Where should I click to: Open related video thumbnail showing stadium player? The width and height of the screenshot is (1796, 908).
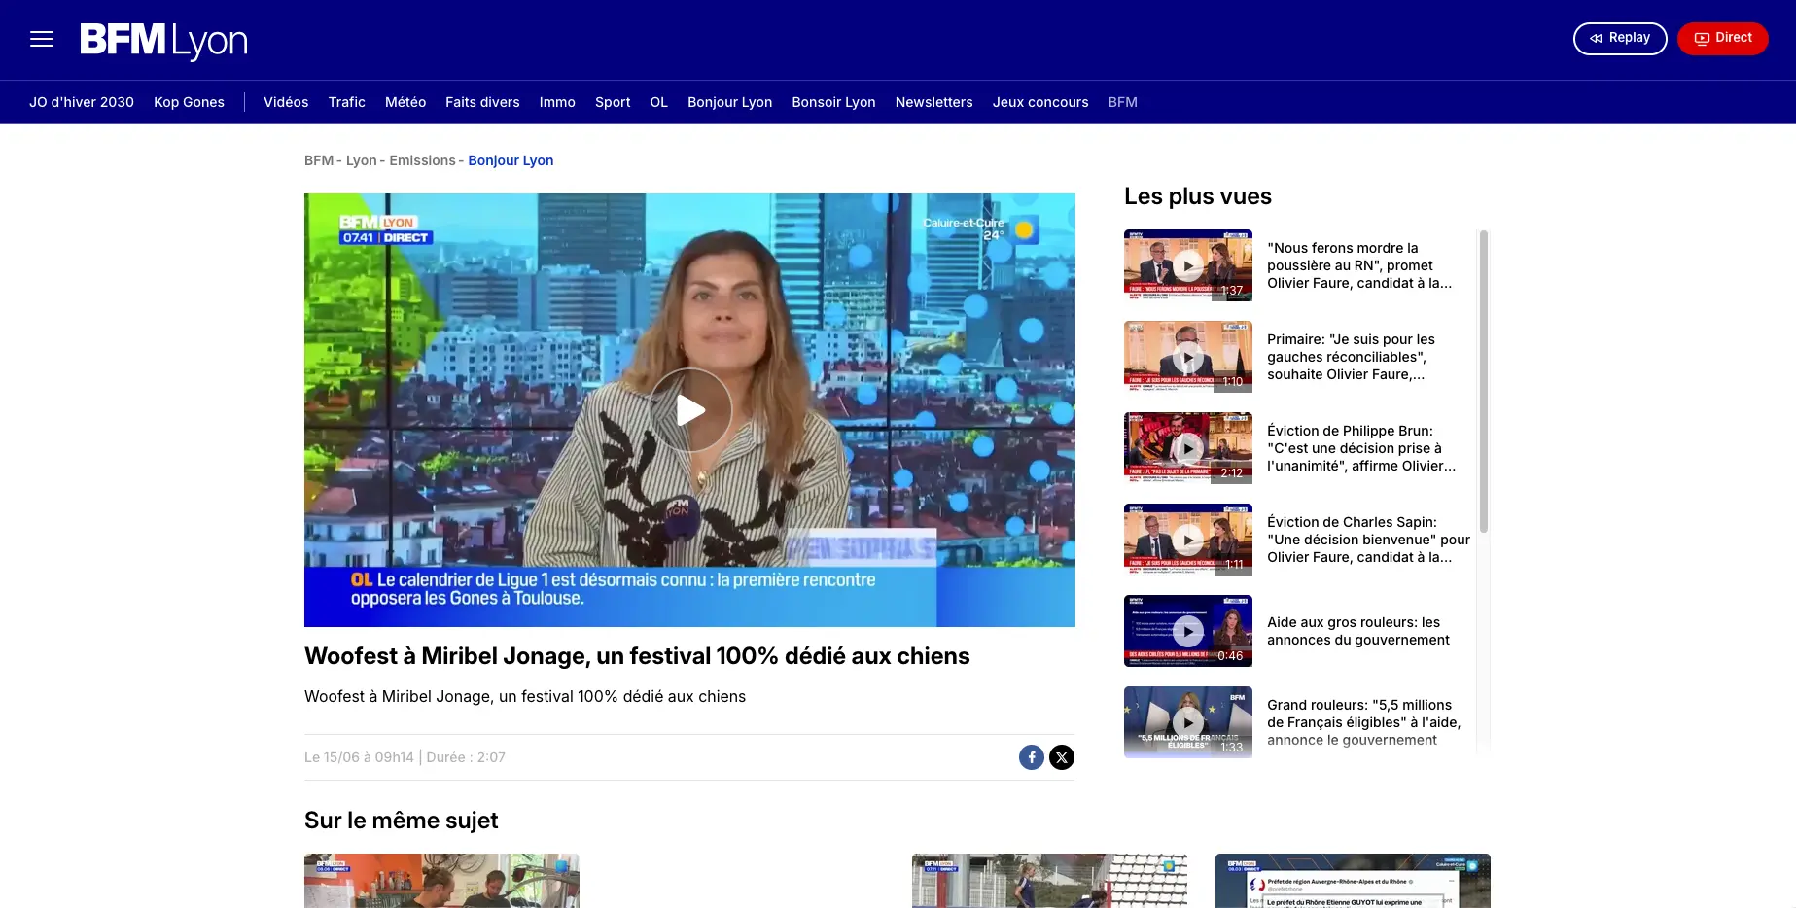pos(1049,881)
